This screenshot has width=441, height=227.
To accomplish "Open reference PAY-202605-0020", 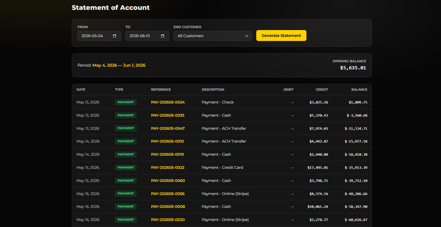I will click(x=168, y=220).
